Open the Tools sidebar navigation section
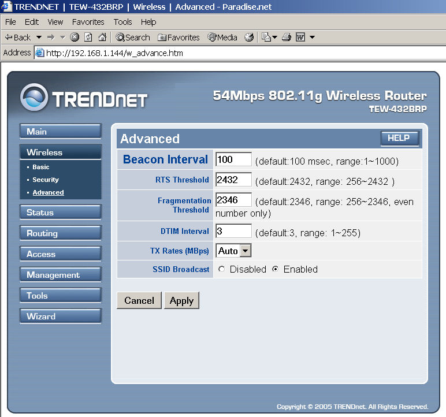446x417 pixels. [x=60, y=296]
